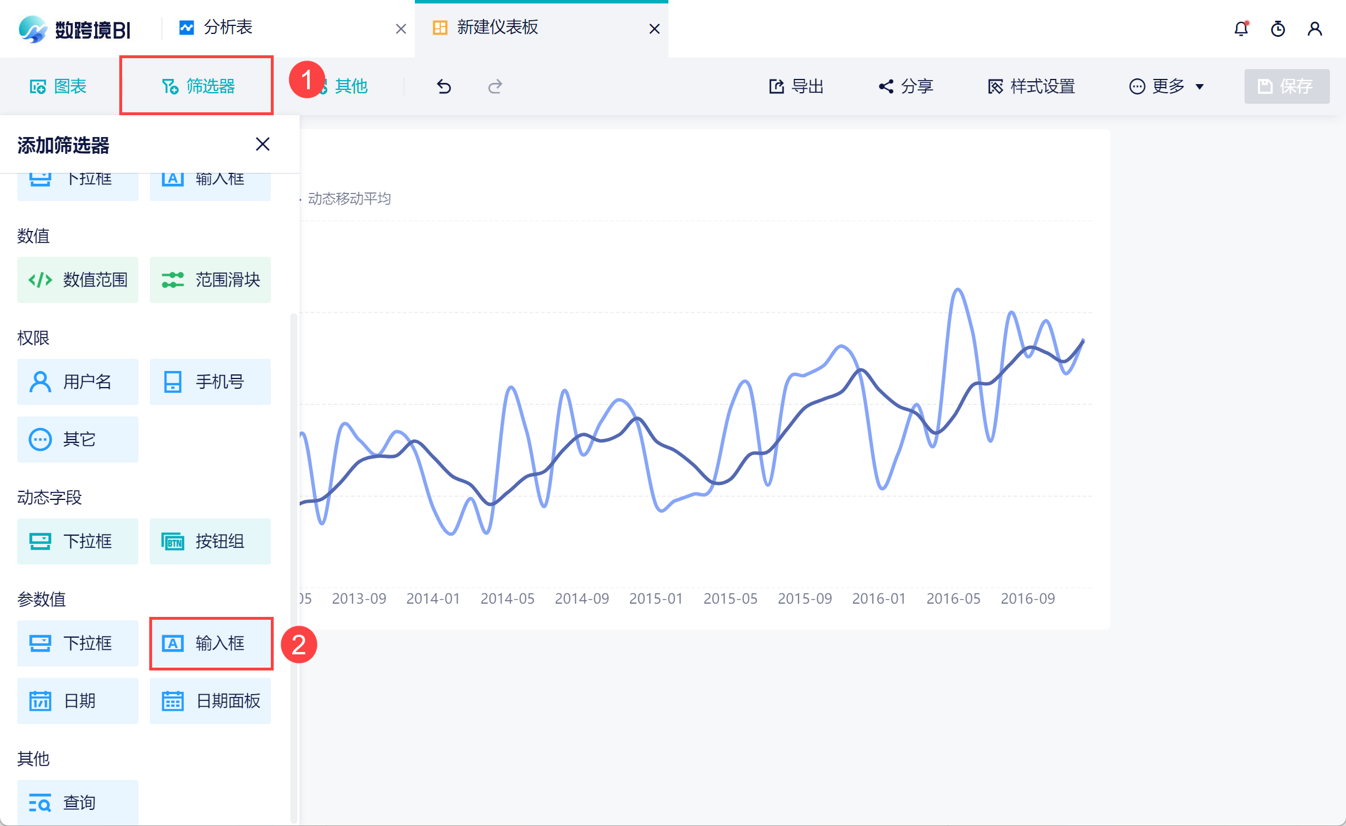1346x826 pixels.
Task: Add the 按钮组 dynamic field filter
Action: (x=210, y=541)
